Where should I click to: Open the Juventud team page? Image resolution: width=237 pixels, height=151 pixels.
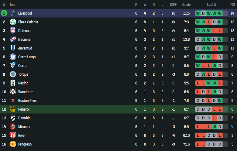(x=25, y=48)
